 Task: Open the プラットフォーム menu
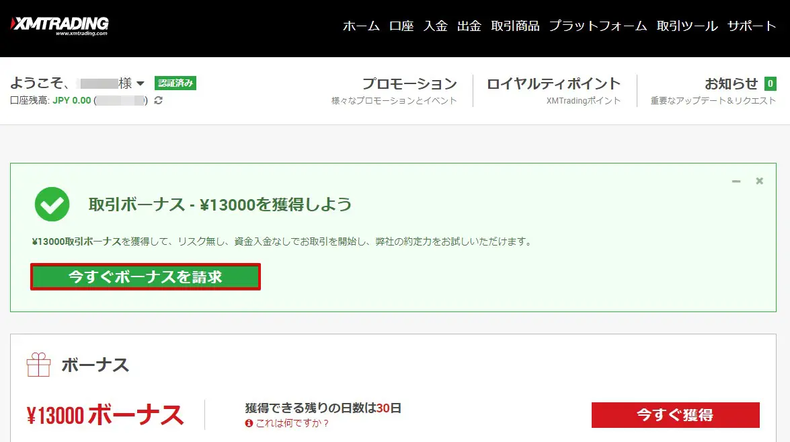(598, 26)
